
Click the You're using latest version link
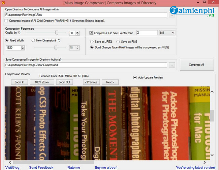tap(195, 168)
